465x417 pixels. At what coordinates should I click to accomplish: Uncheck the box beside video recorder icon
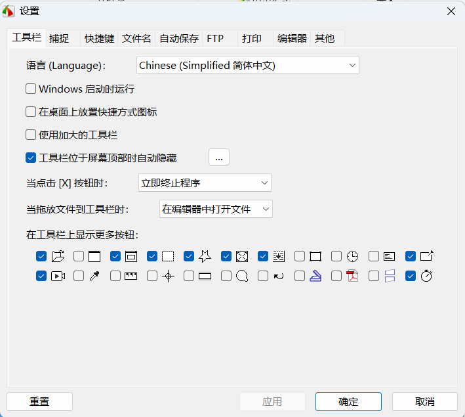(41, 276)
